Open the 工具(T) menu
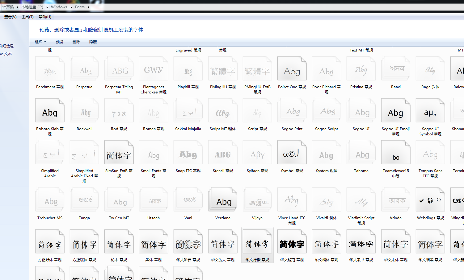This screenshot has height=280, width=464. [27, 17]
